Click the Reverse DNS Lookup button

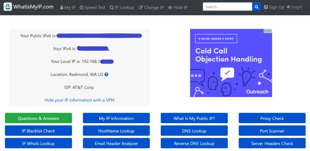tap(194, 143)
